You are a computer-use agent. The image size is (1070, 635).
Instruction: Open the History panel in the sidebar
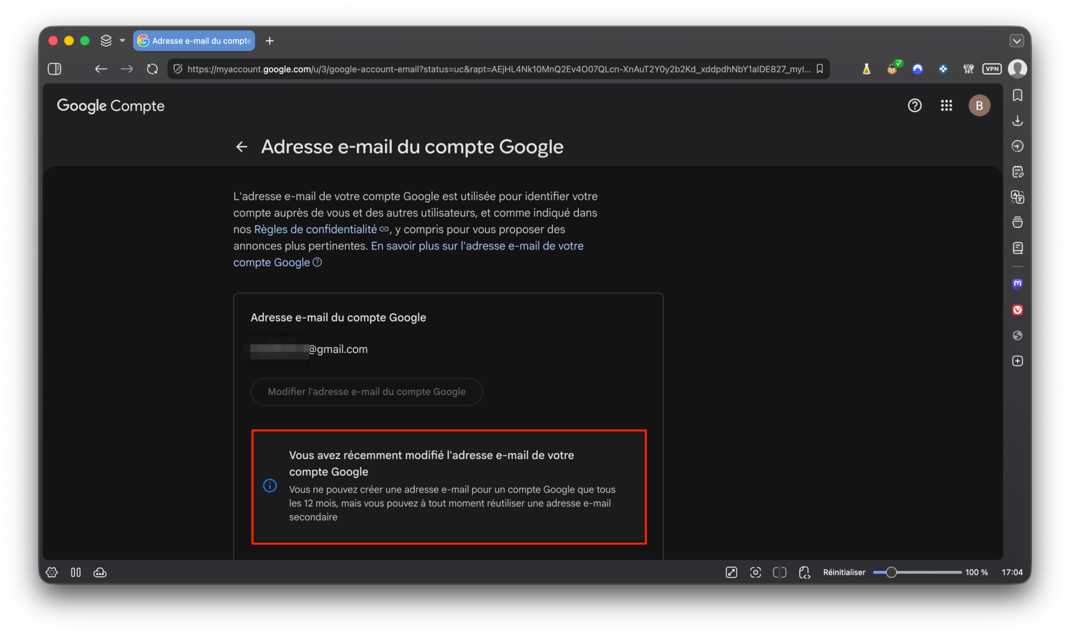1018,146
